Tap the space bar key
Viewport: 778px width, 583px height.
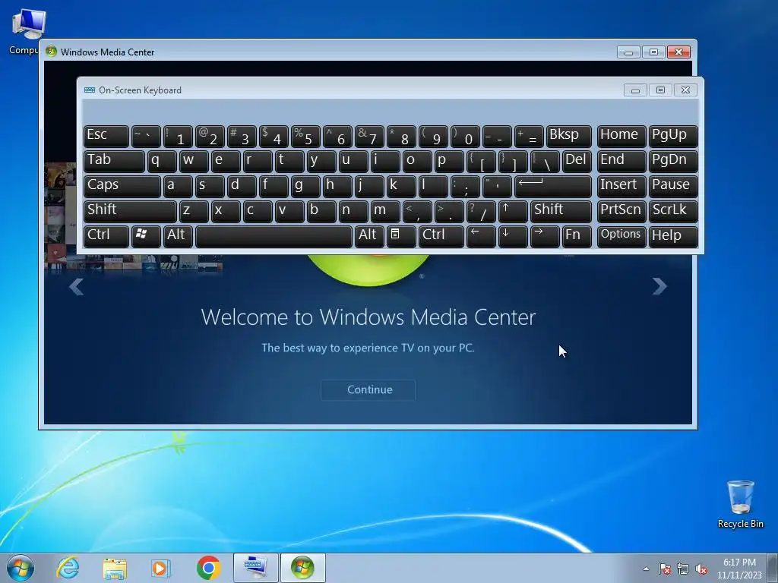(x=274, y=236)
